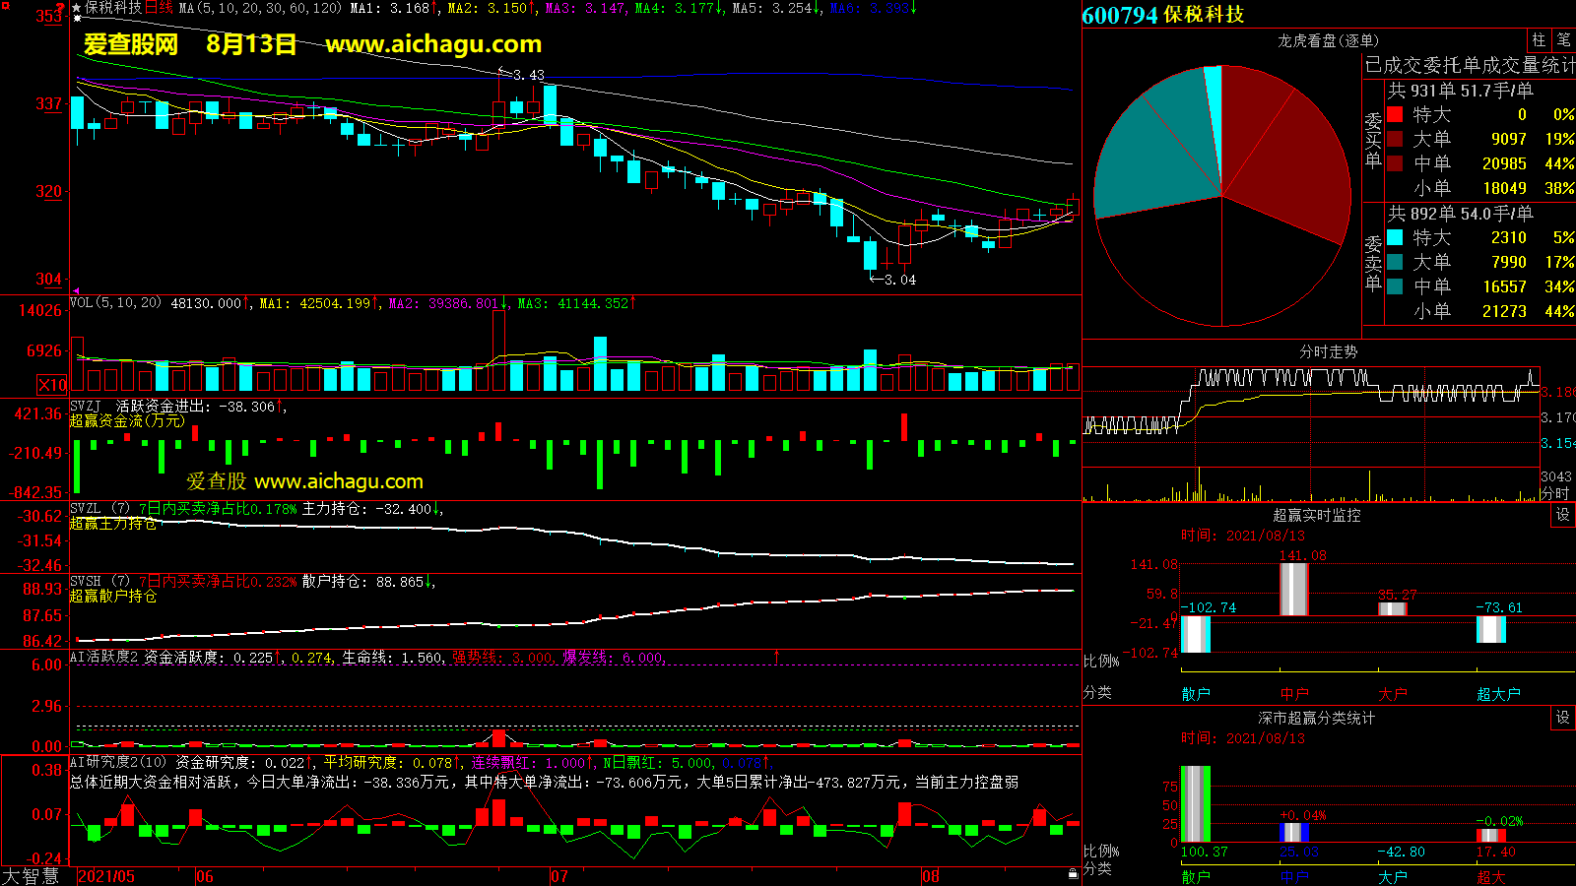1576x886 pixels.
Task: Click the X10 volume scale marker
Action: (52, 385)
